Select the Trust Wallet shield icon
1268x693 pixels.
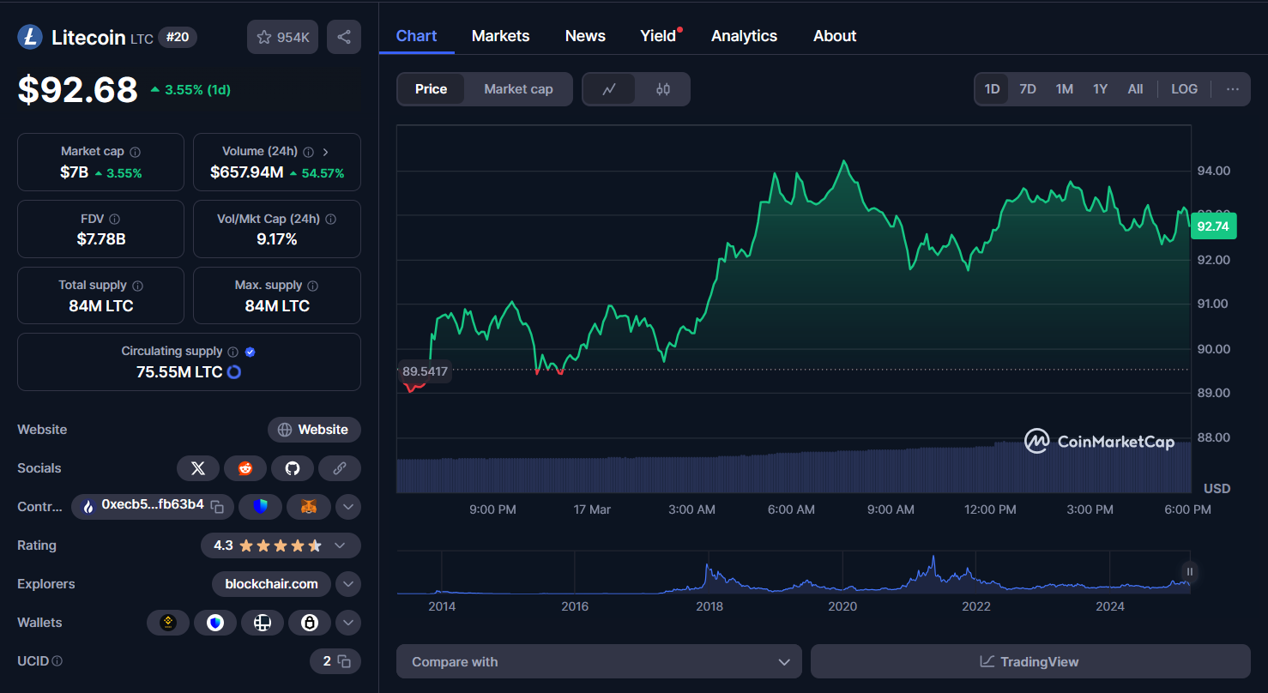pyautogui.click(x=261, y=507)
